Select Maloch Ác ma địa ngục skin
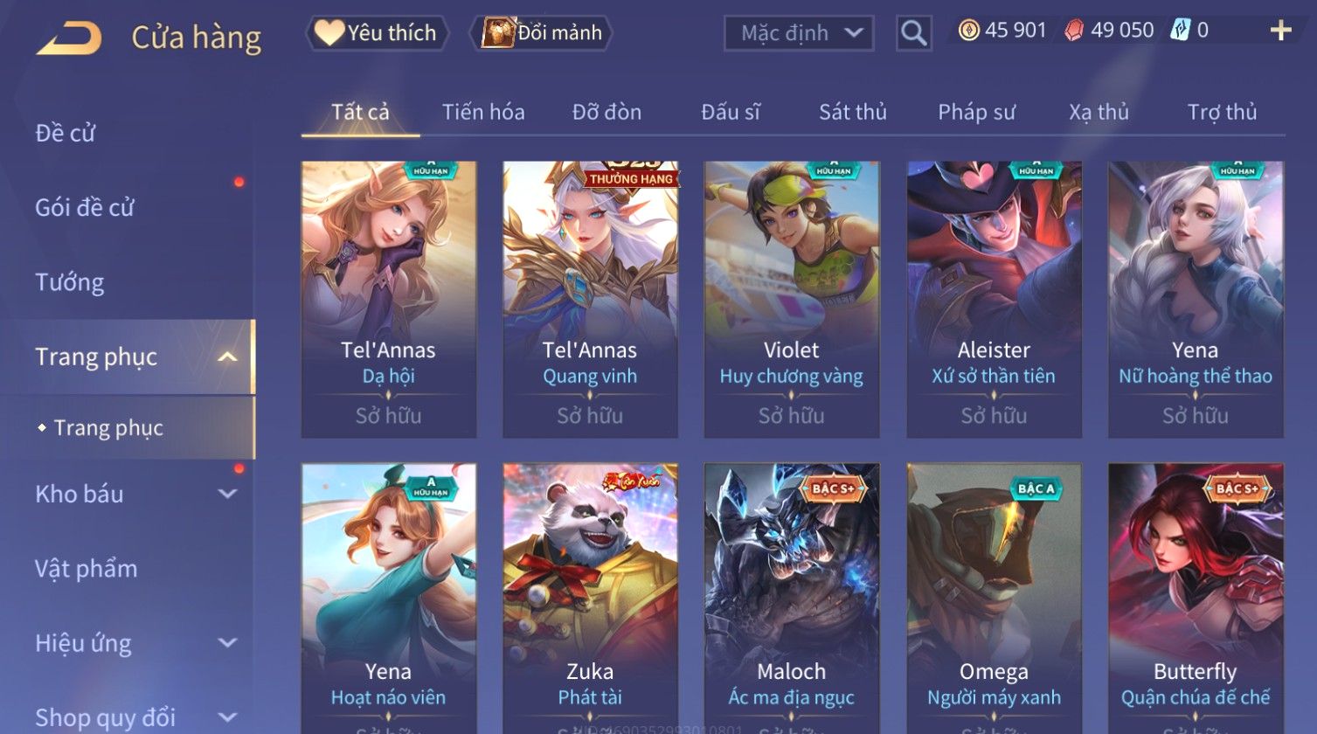Viewport: 1317px width, 734px height. (792, 599)
